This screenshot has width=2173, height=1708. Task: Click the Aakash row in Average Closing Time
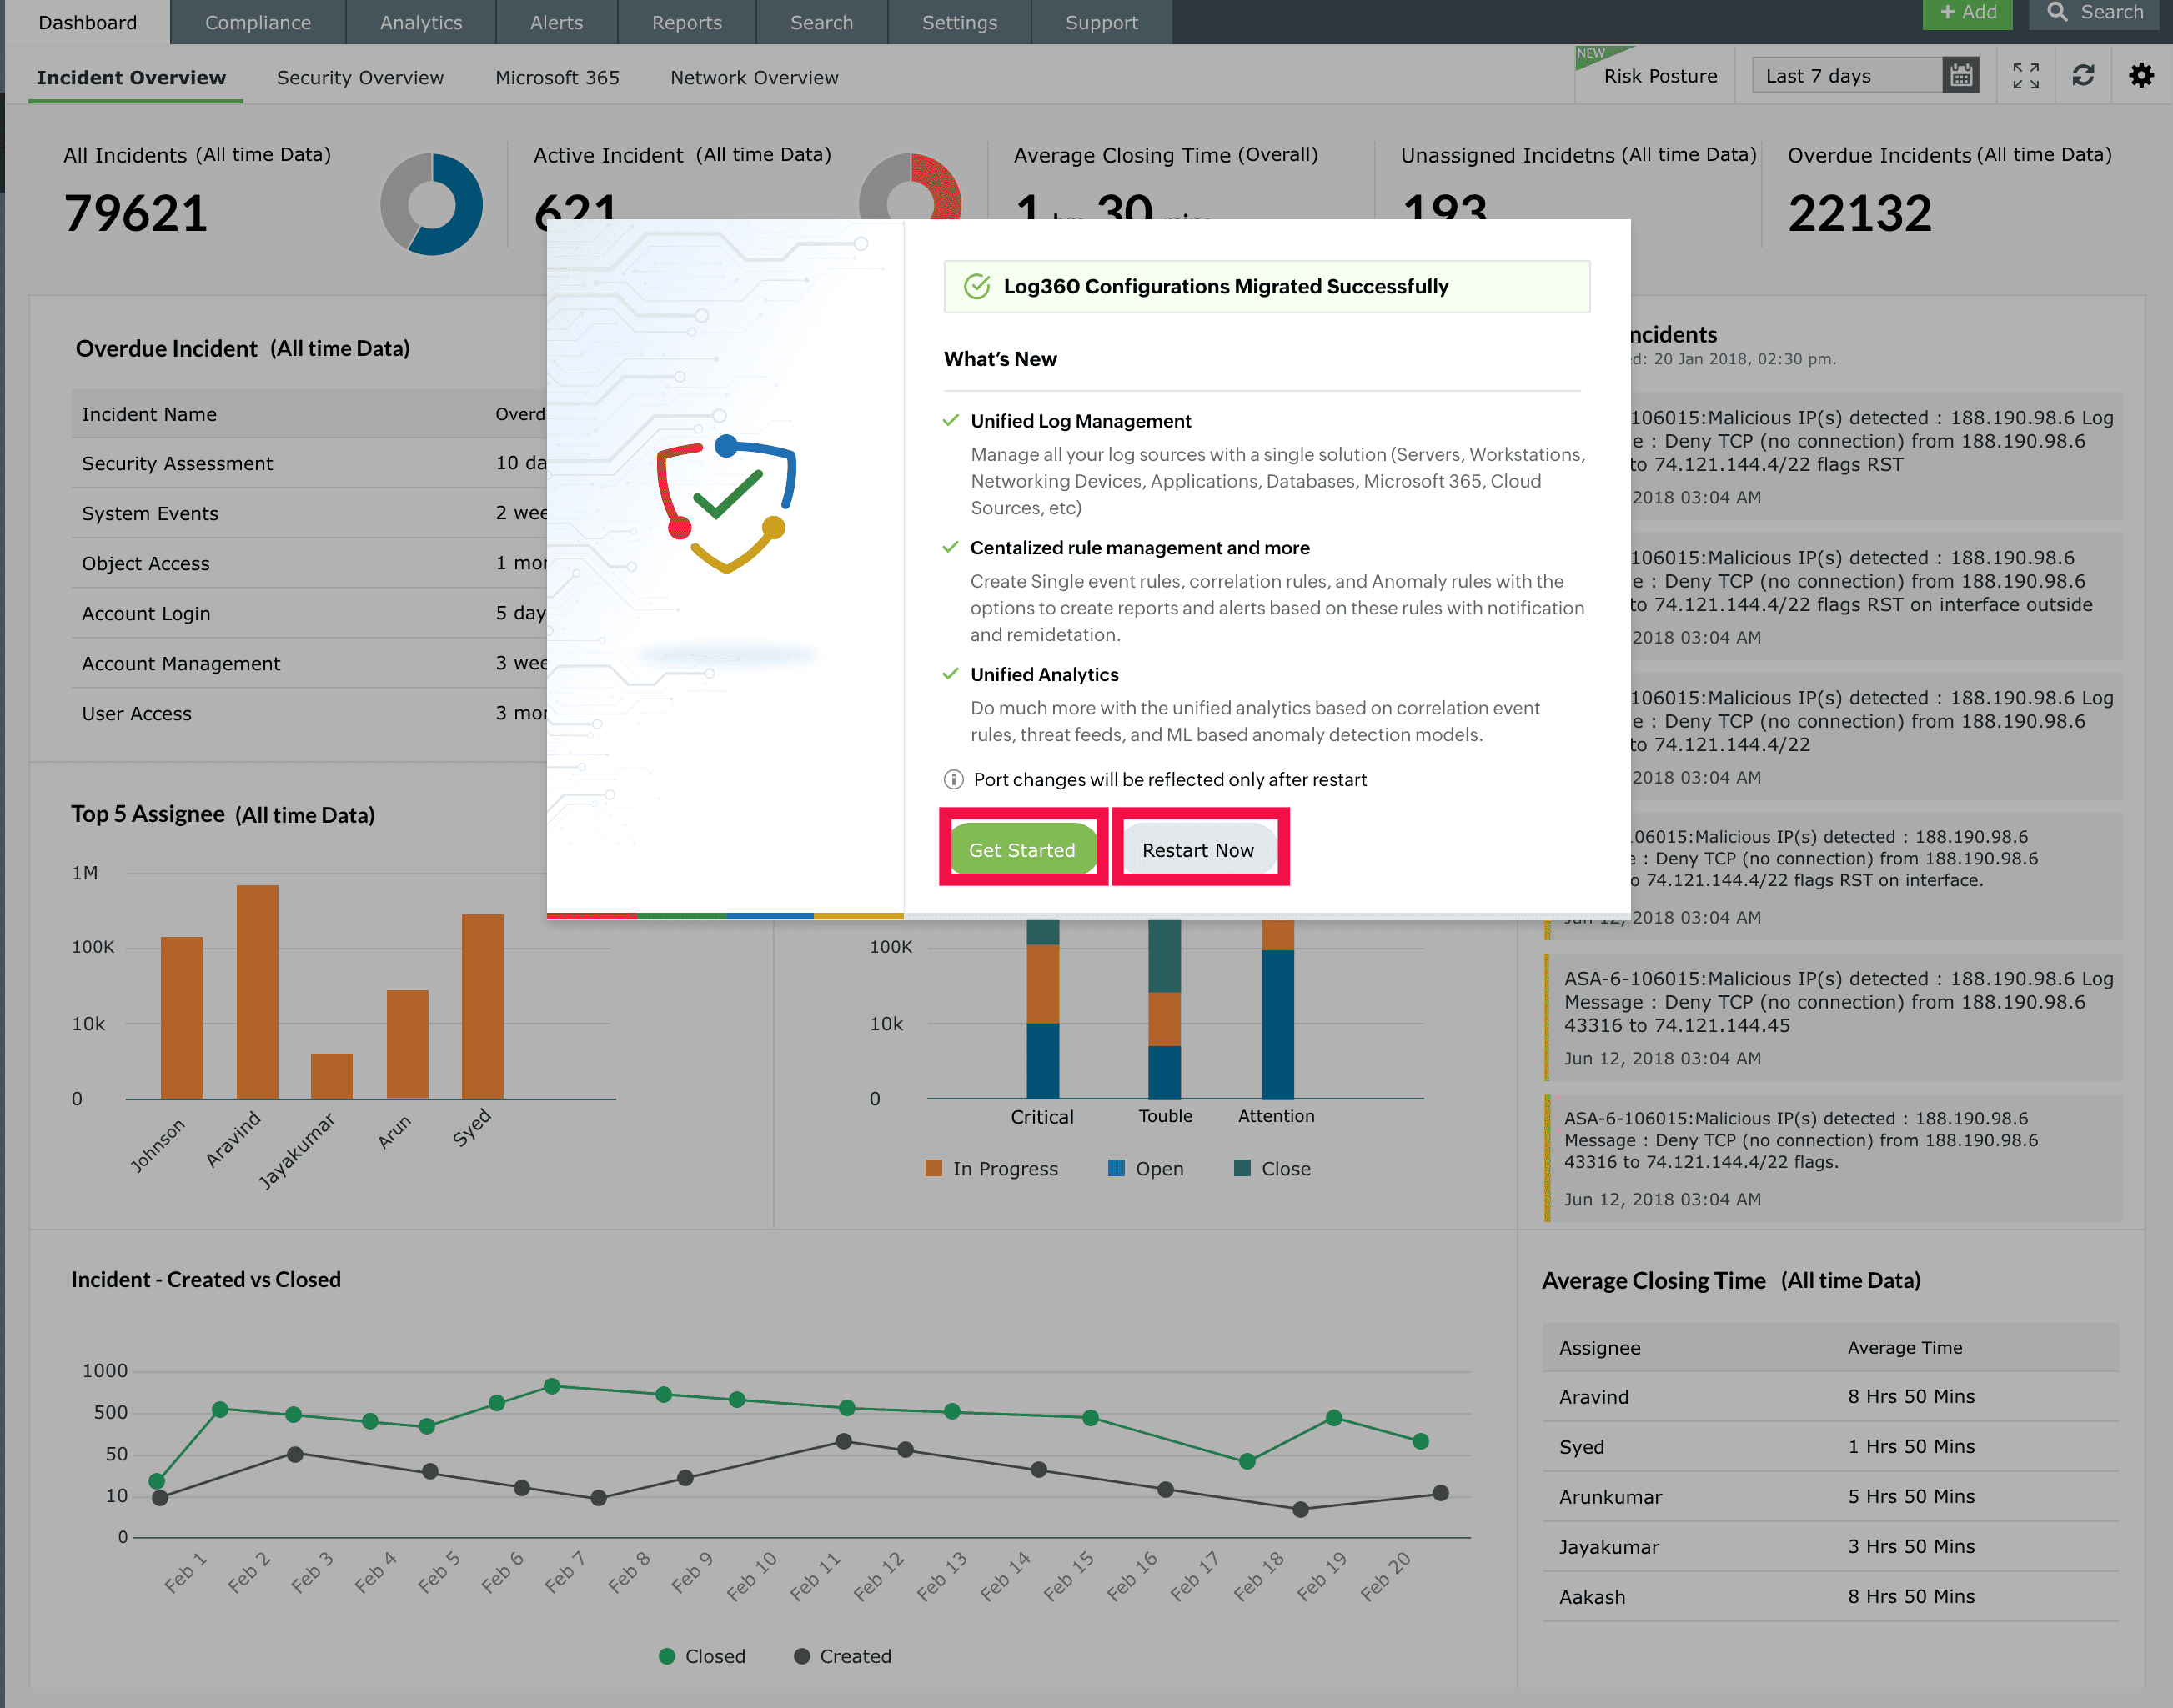point(1831,1597)
